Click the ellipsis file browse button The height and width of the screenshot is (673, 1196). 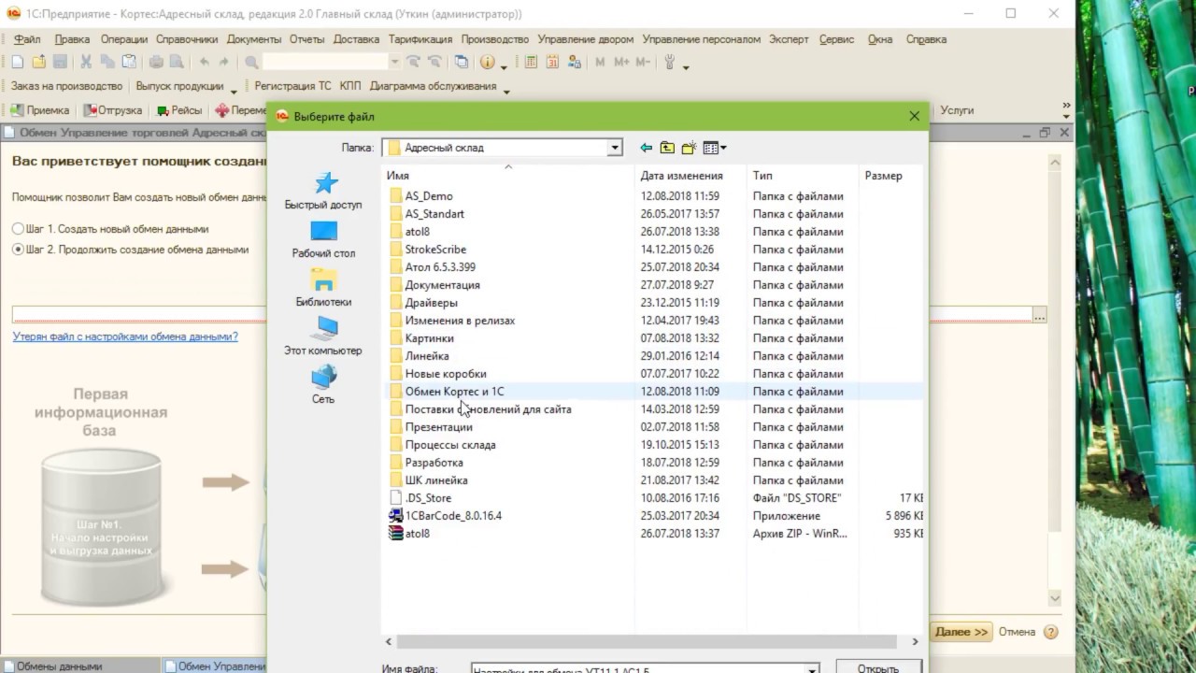pyautogui.click(x=1040, y=316)
